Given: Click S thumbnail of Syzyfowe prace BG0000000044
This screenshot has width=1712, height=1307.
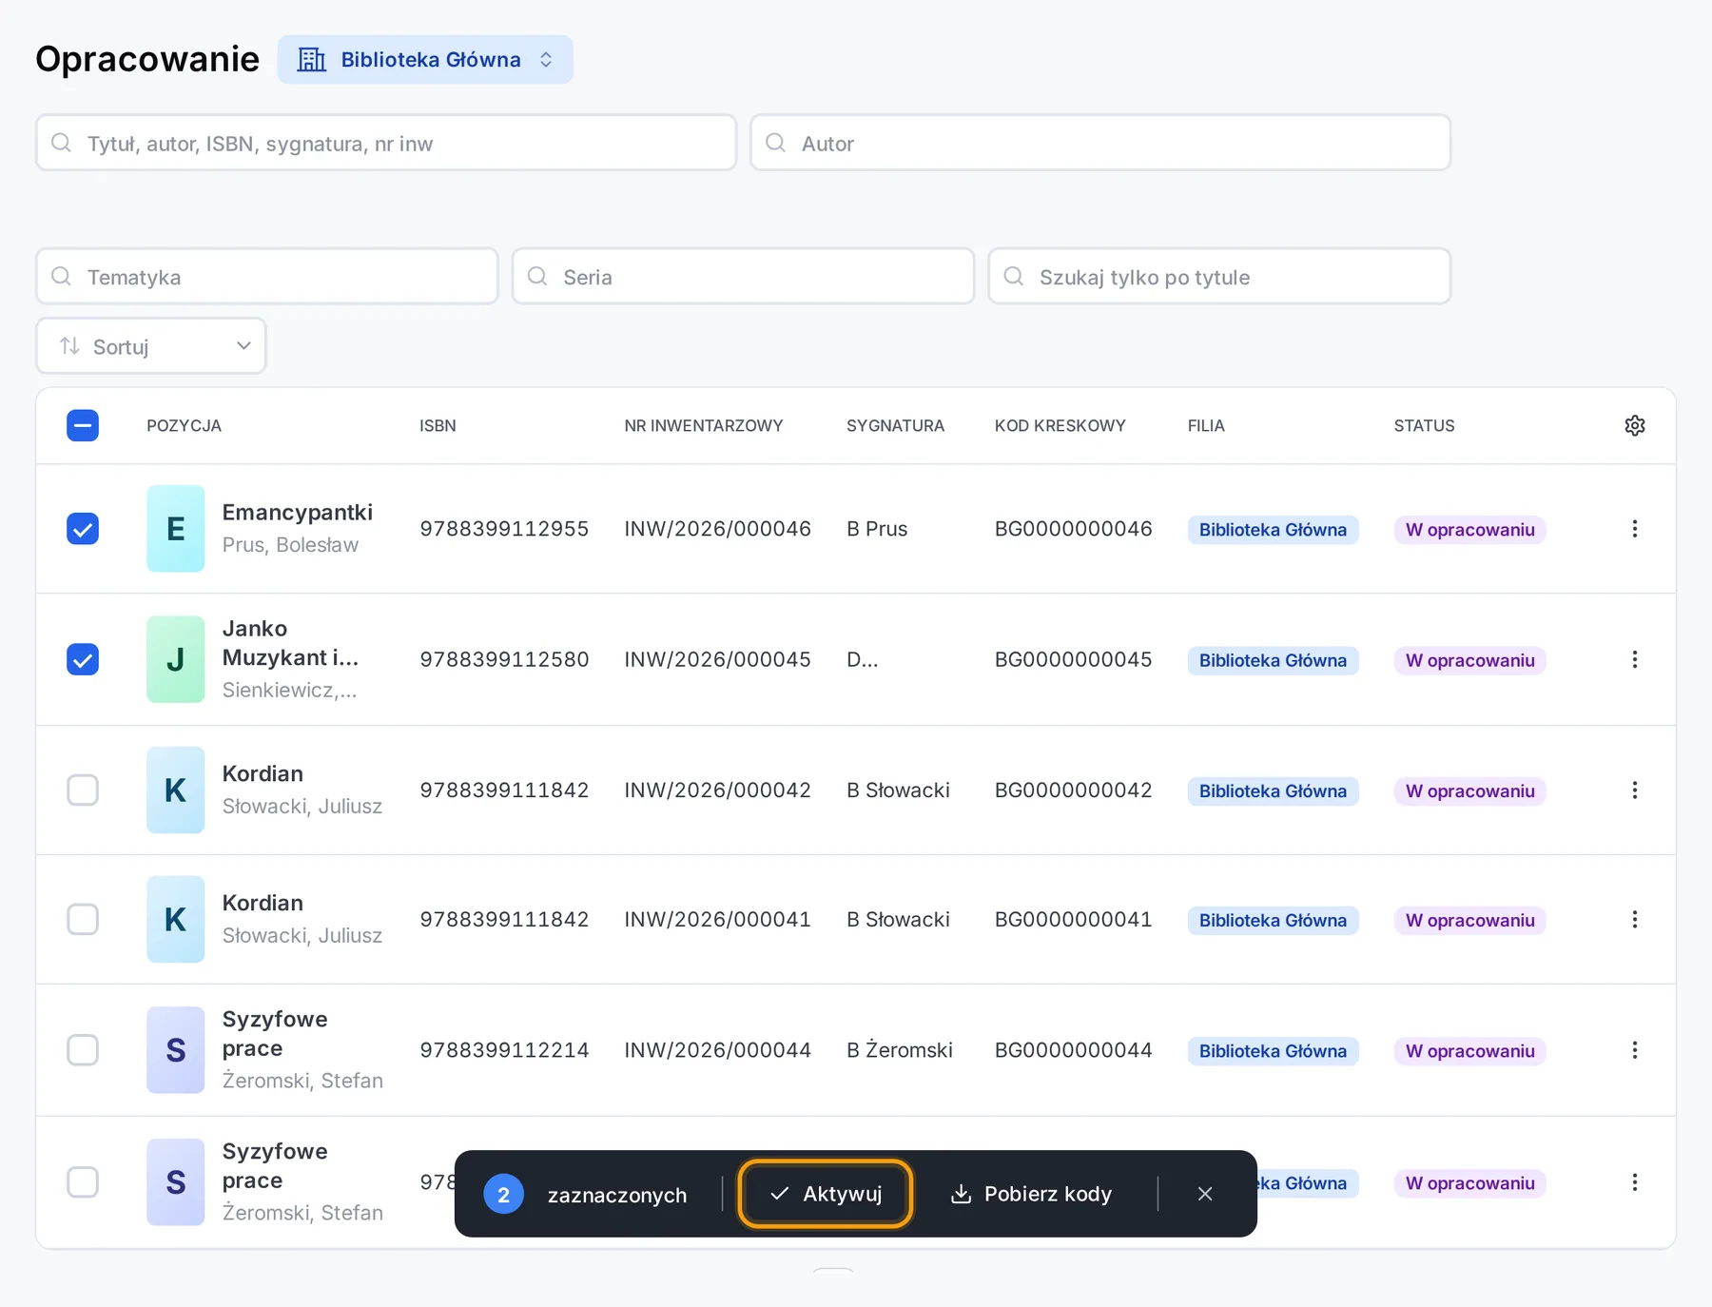Looking at the screenshot, I should point(176,1050).
